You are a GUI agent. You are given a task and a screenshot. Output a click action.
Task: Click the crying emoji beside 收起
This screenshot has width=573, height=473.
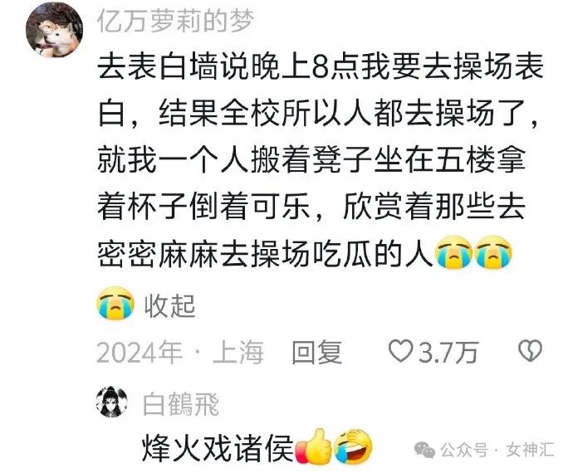coord(115,304)
